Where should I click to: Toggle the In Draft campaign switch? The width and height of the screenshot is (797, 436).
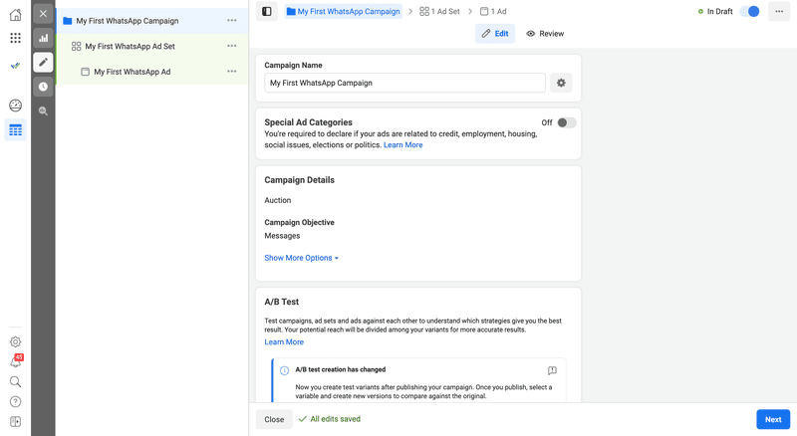point(750,11)
